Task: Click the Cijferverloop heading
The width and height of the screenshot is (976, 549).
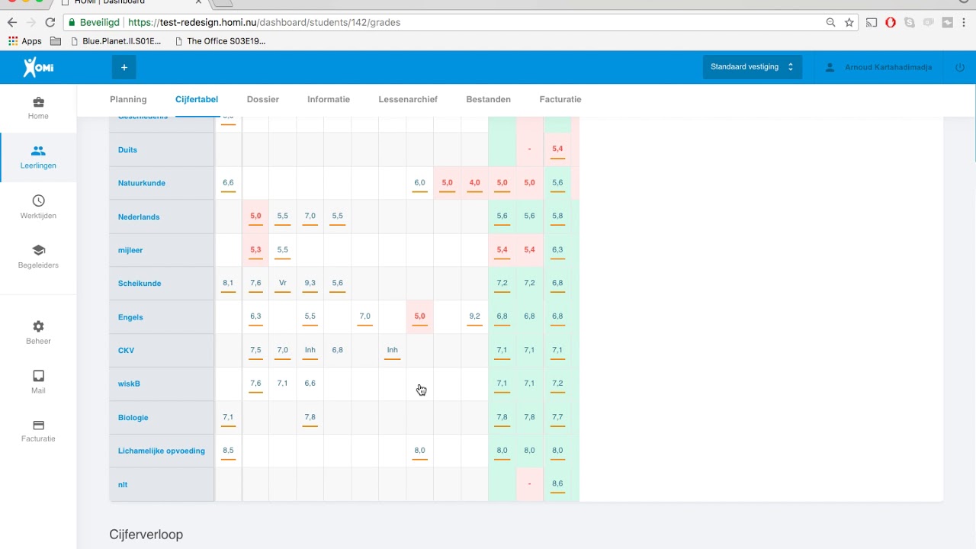Action: [146, 535]
